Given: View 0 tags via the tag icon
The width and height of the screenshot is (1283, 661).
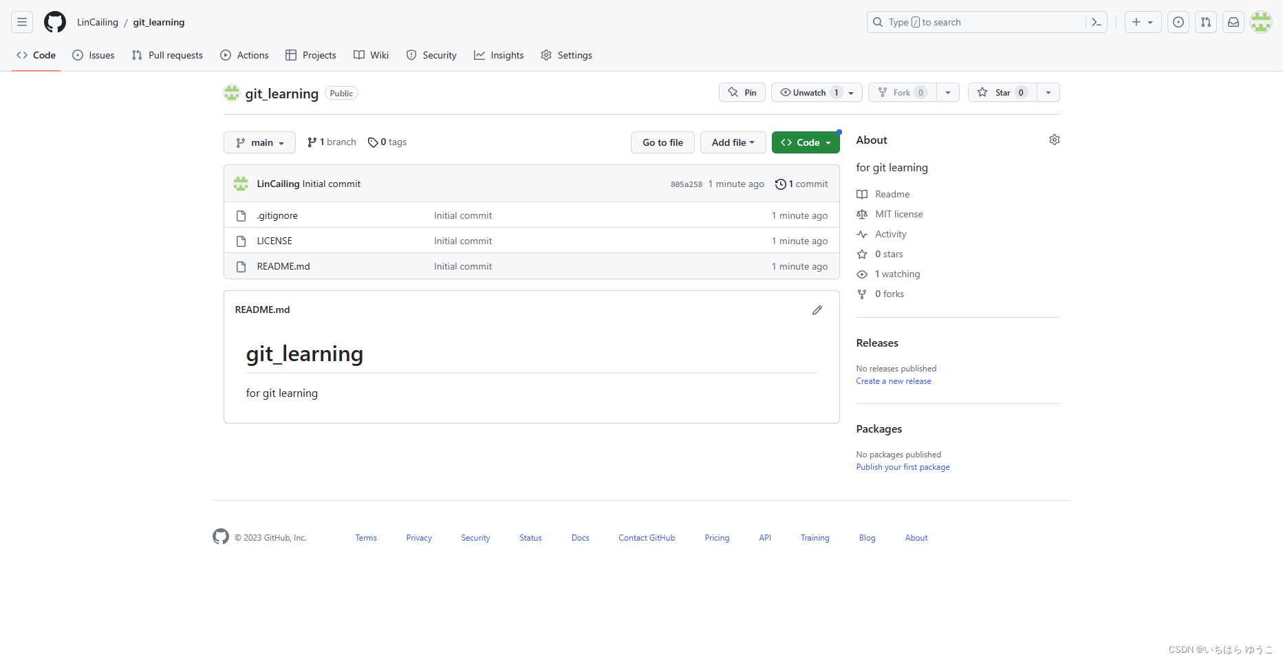Looking at the screenshot, I should click(387, 142).
